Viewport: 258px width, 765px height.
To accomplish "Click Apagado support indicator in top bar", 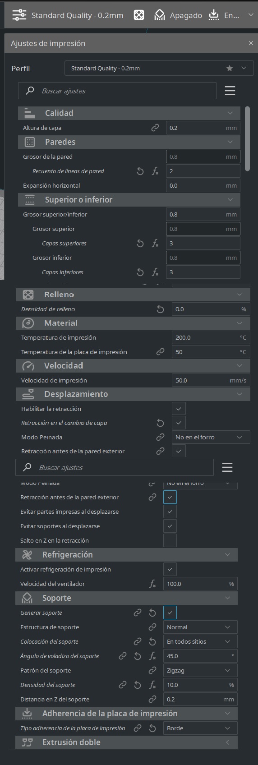I will [178, 15].
